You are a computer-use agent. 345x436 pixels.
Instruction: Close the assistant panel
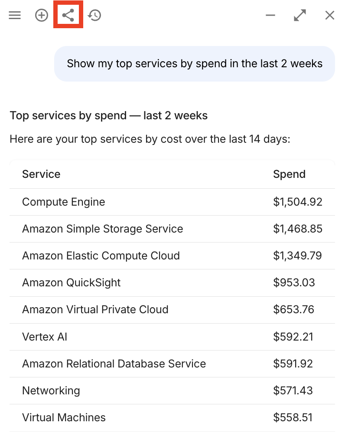click(x=330, y=16)
